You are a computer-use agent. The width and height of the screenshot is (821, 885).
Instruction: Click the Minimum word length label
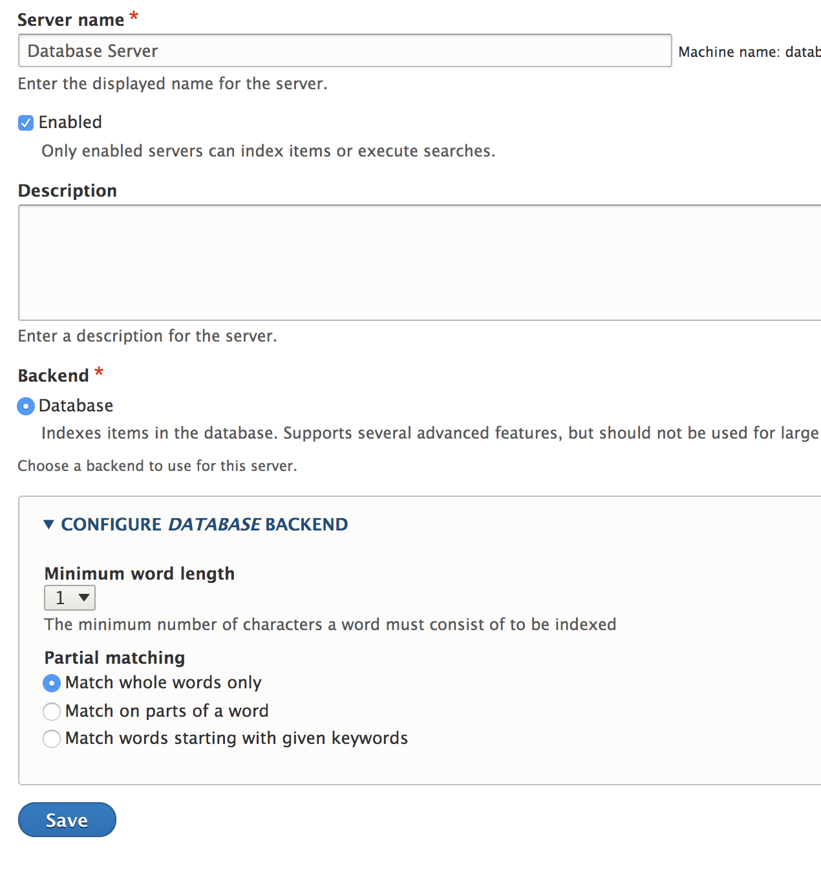[x=139, y=574]
